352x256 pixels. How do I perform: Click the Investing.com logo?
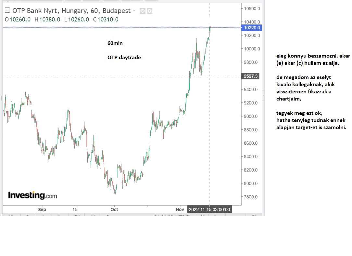(32, 195)
